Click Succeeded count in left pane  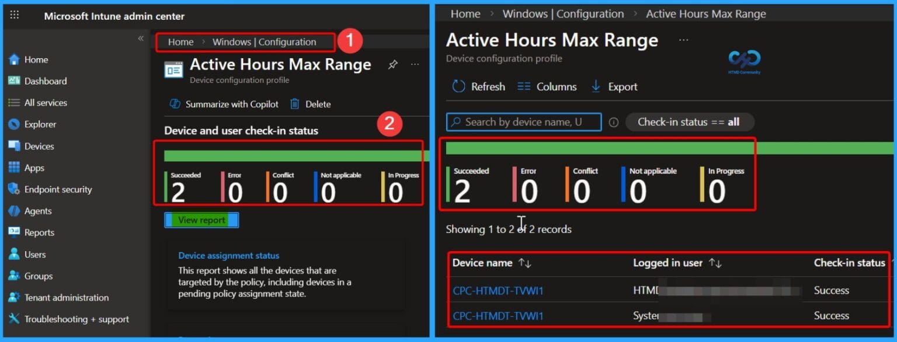(x=178, y=193)
